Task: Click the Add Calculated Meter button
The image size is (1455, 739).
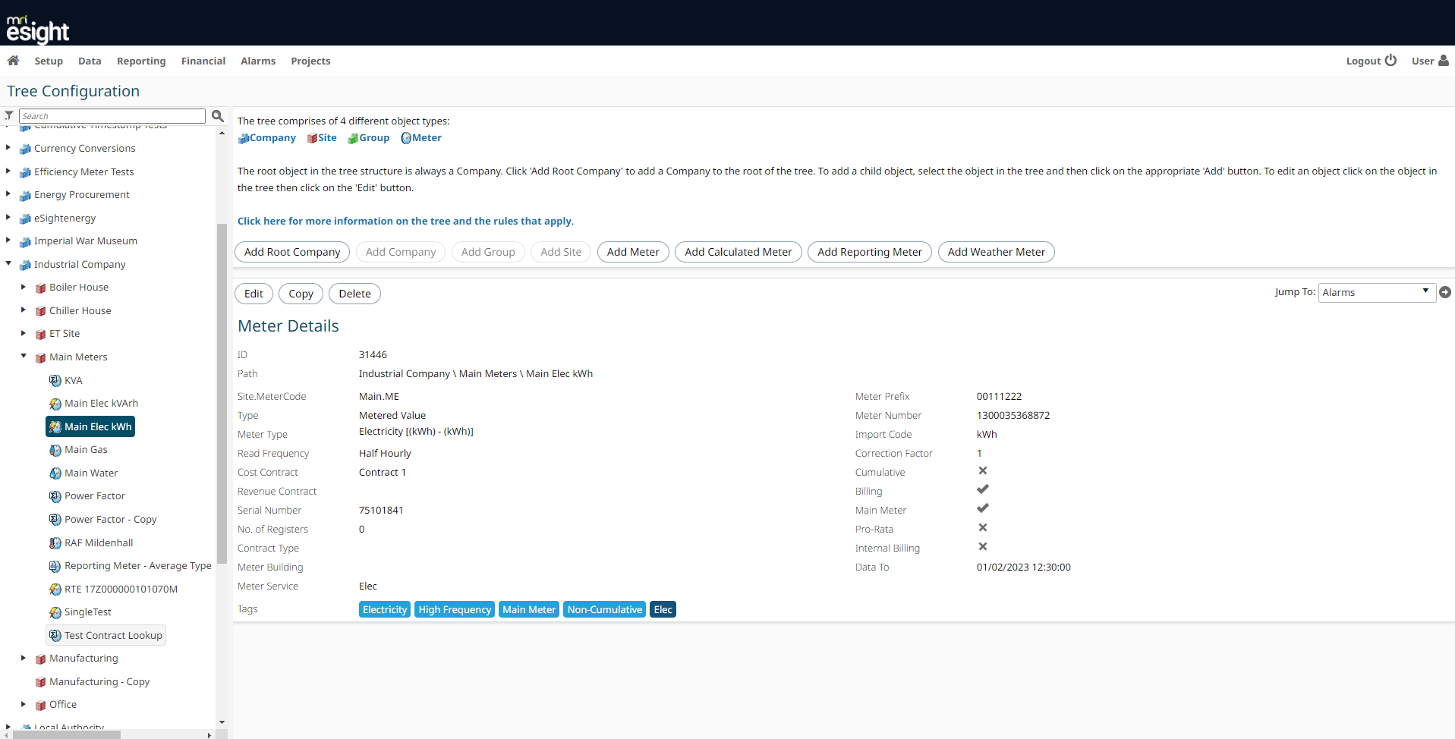Action: (739, 252)
